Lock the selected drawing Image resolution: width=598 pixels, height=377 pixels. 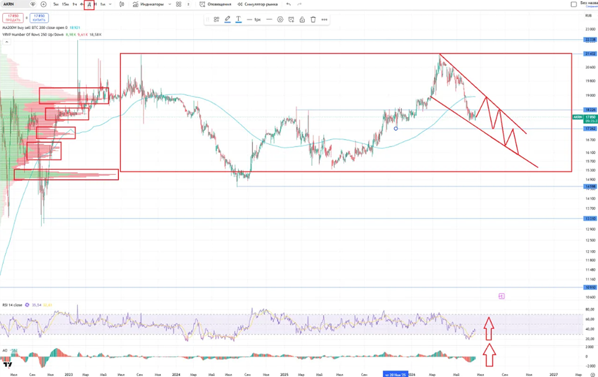point(302,20)
